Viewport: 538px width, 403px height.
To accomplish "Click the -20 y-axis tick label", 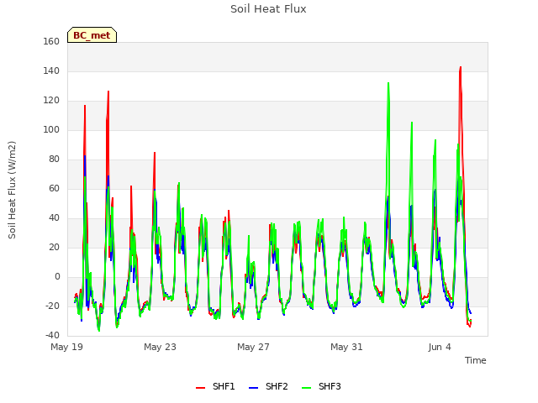I will (52, 306).
